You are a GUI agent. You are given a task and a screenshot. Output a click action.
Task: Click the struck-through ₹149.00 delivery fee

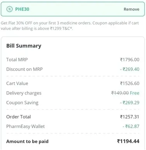120,93
